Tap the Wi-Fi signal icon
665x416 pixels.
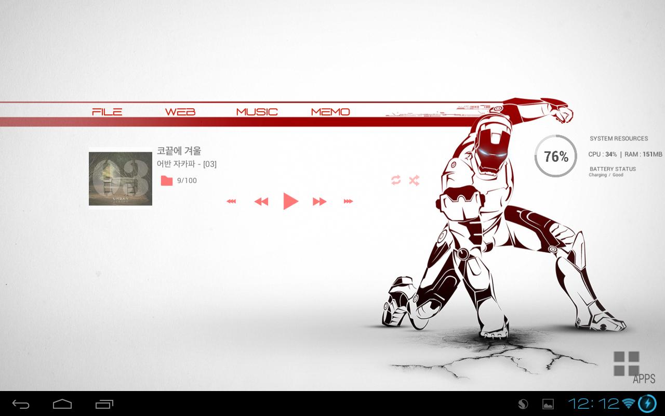[629, 404]
